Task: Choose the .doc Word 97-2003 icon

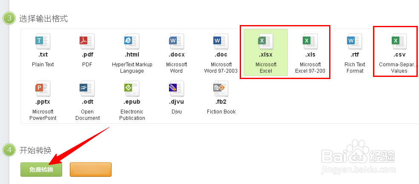Action: [x=221, y=41]
